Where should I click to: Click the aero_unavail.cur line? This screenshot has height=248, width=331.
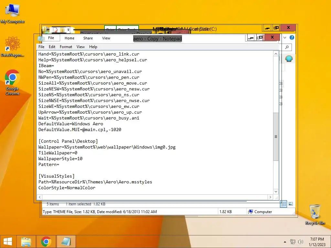tap(90, 71)
